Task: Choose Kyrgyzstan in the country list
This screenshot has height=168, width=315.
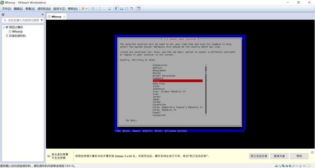Action: [159, 115]
